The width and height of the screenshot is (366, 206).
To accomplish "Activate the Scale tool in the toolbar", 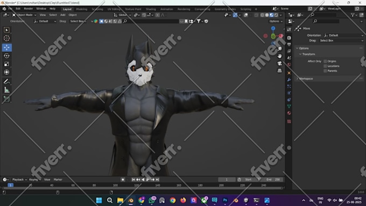I will (6, 64).
